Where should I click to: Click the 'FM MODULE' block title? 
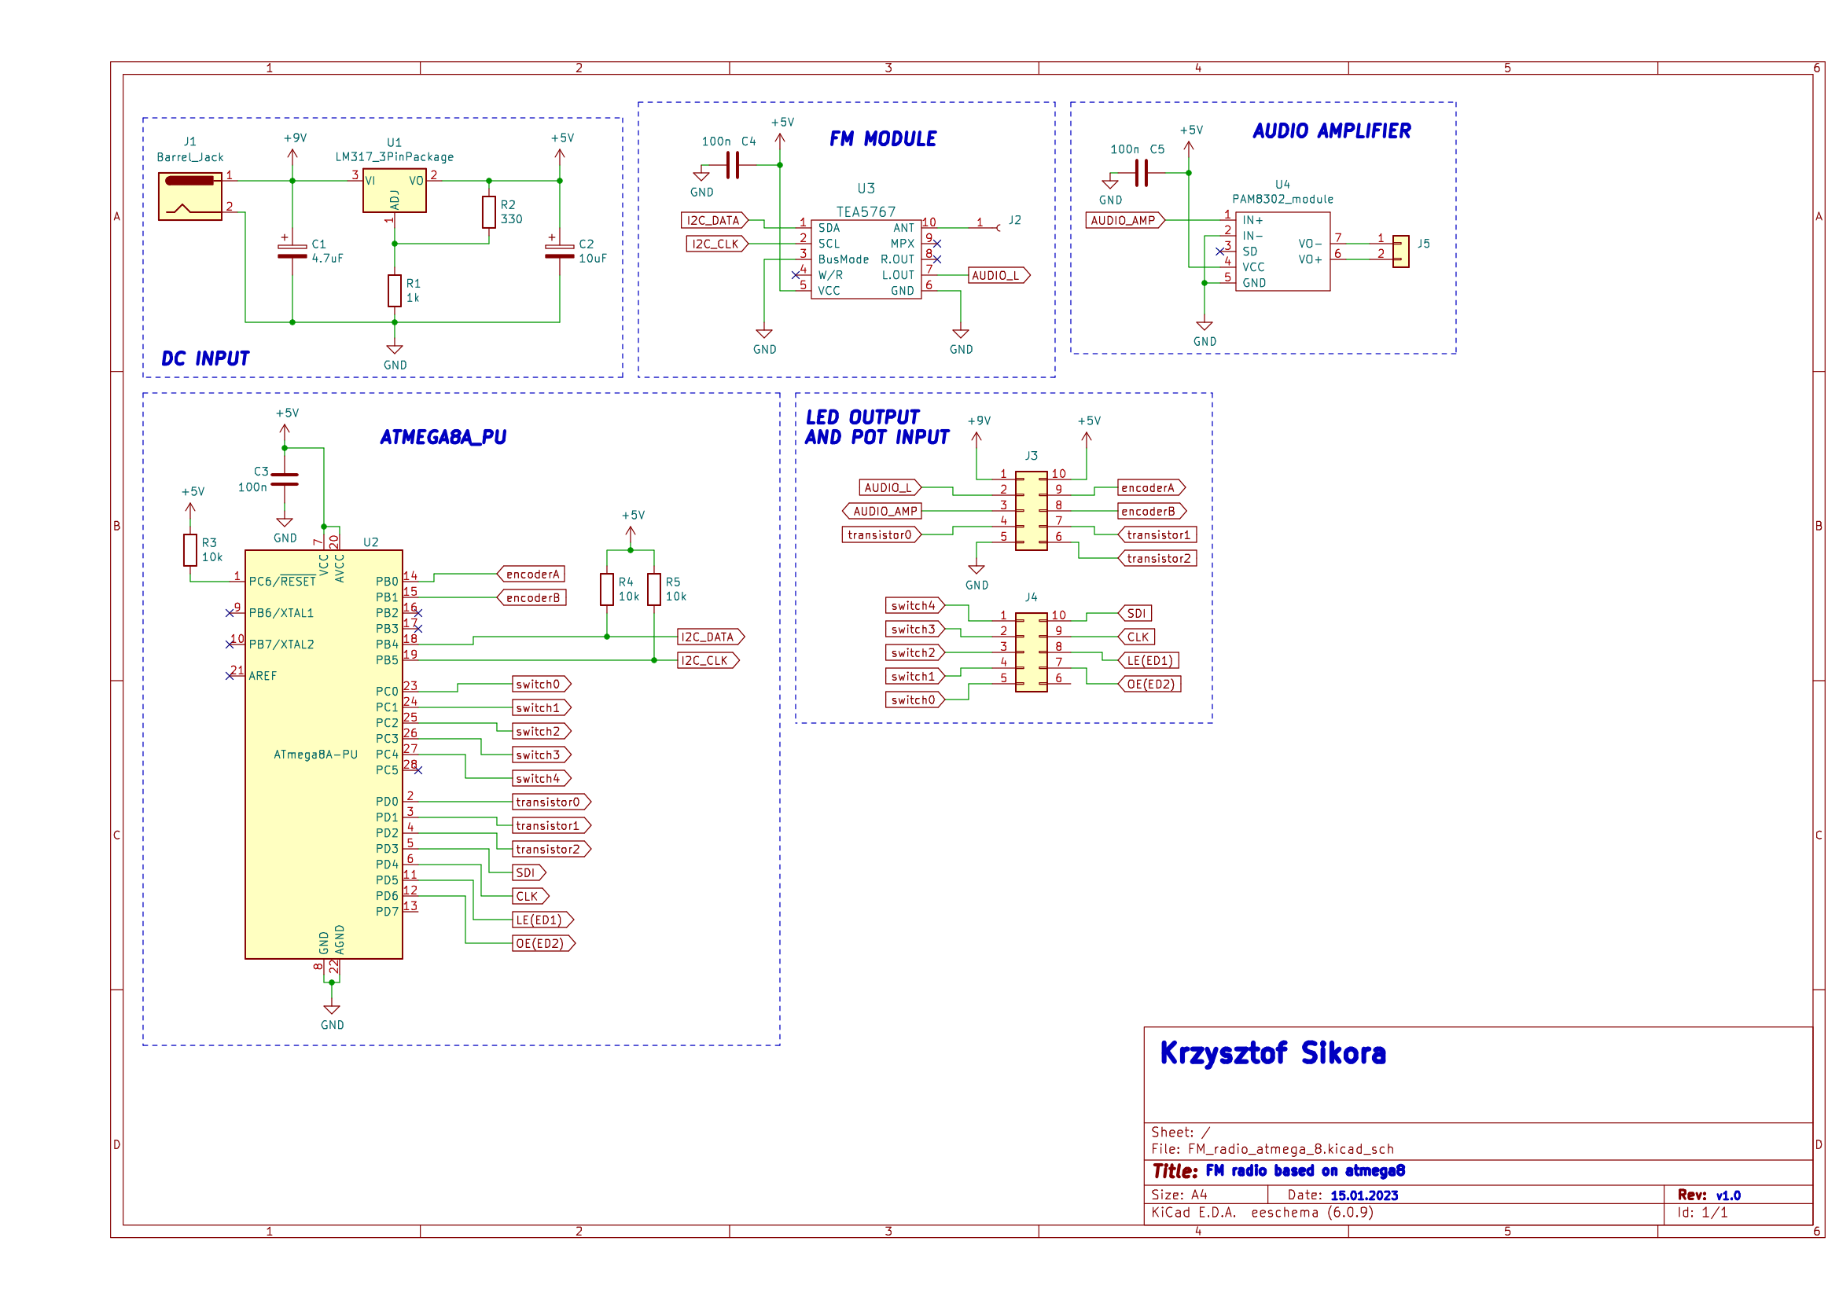883,139
